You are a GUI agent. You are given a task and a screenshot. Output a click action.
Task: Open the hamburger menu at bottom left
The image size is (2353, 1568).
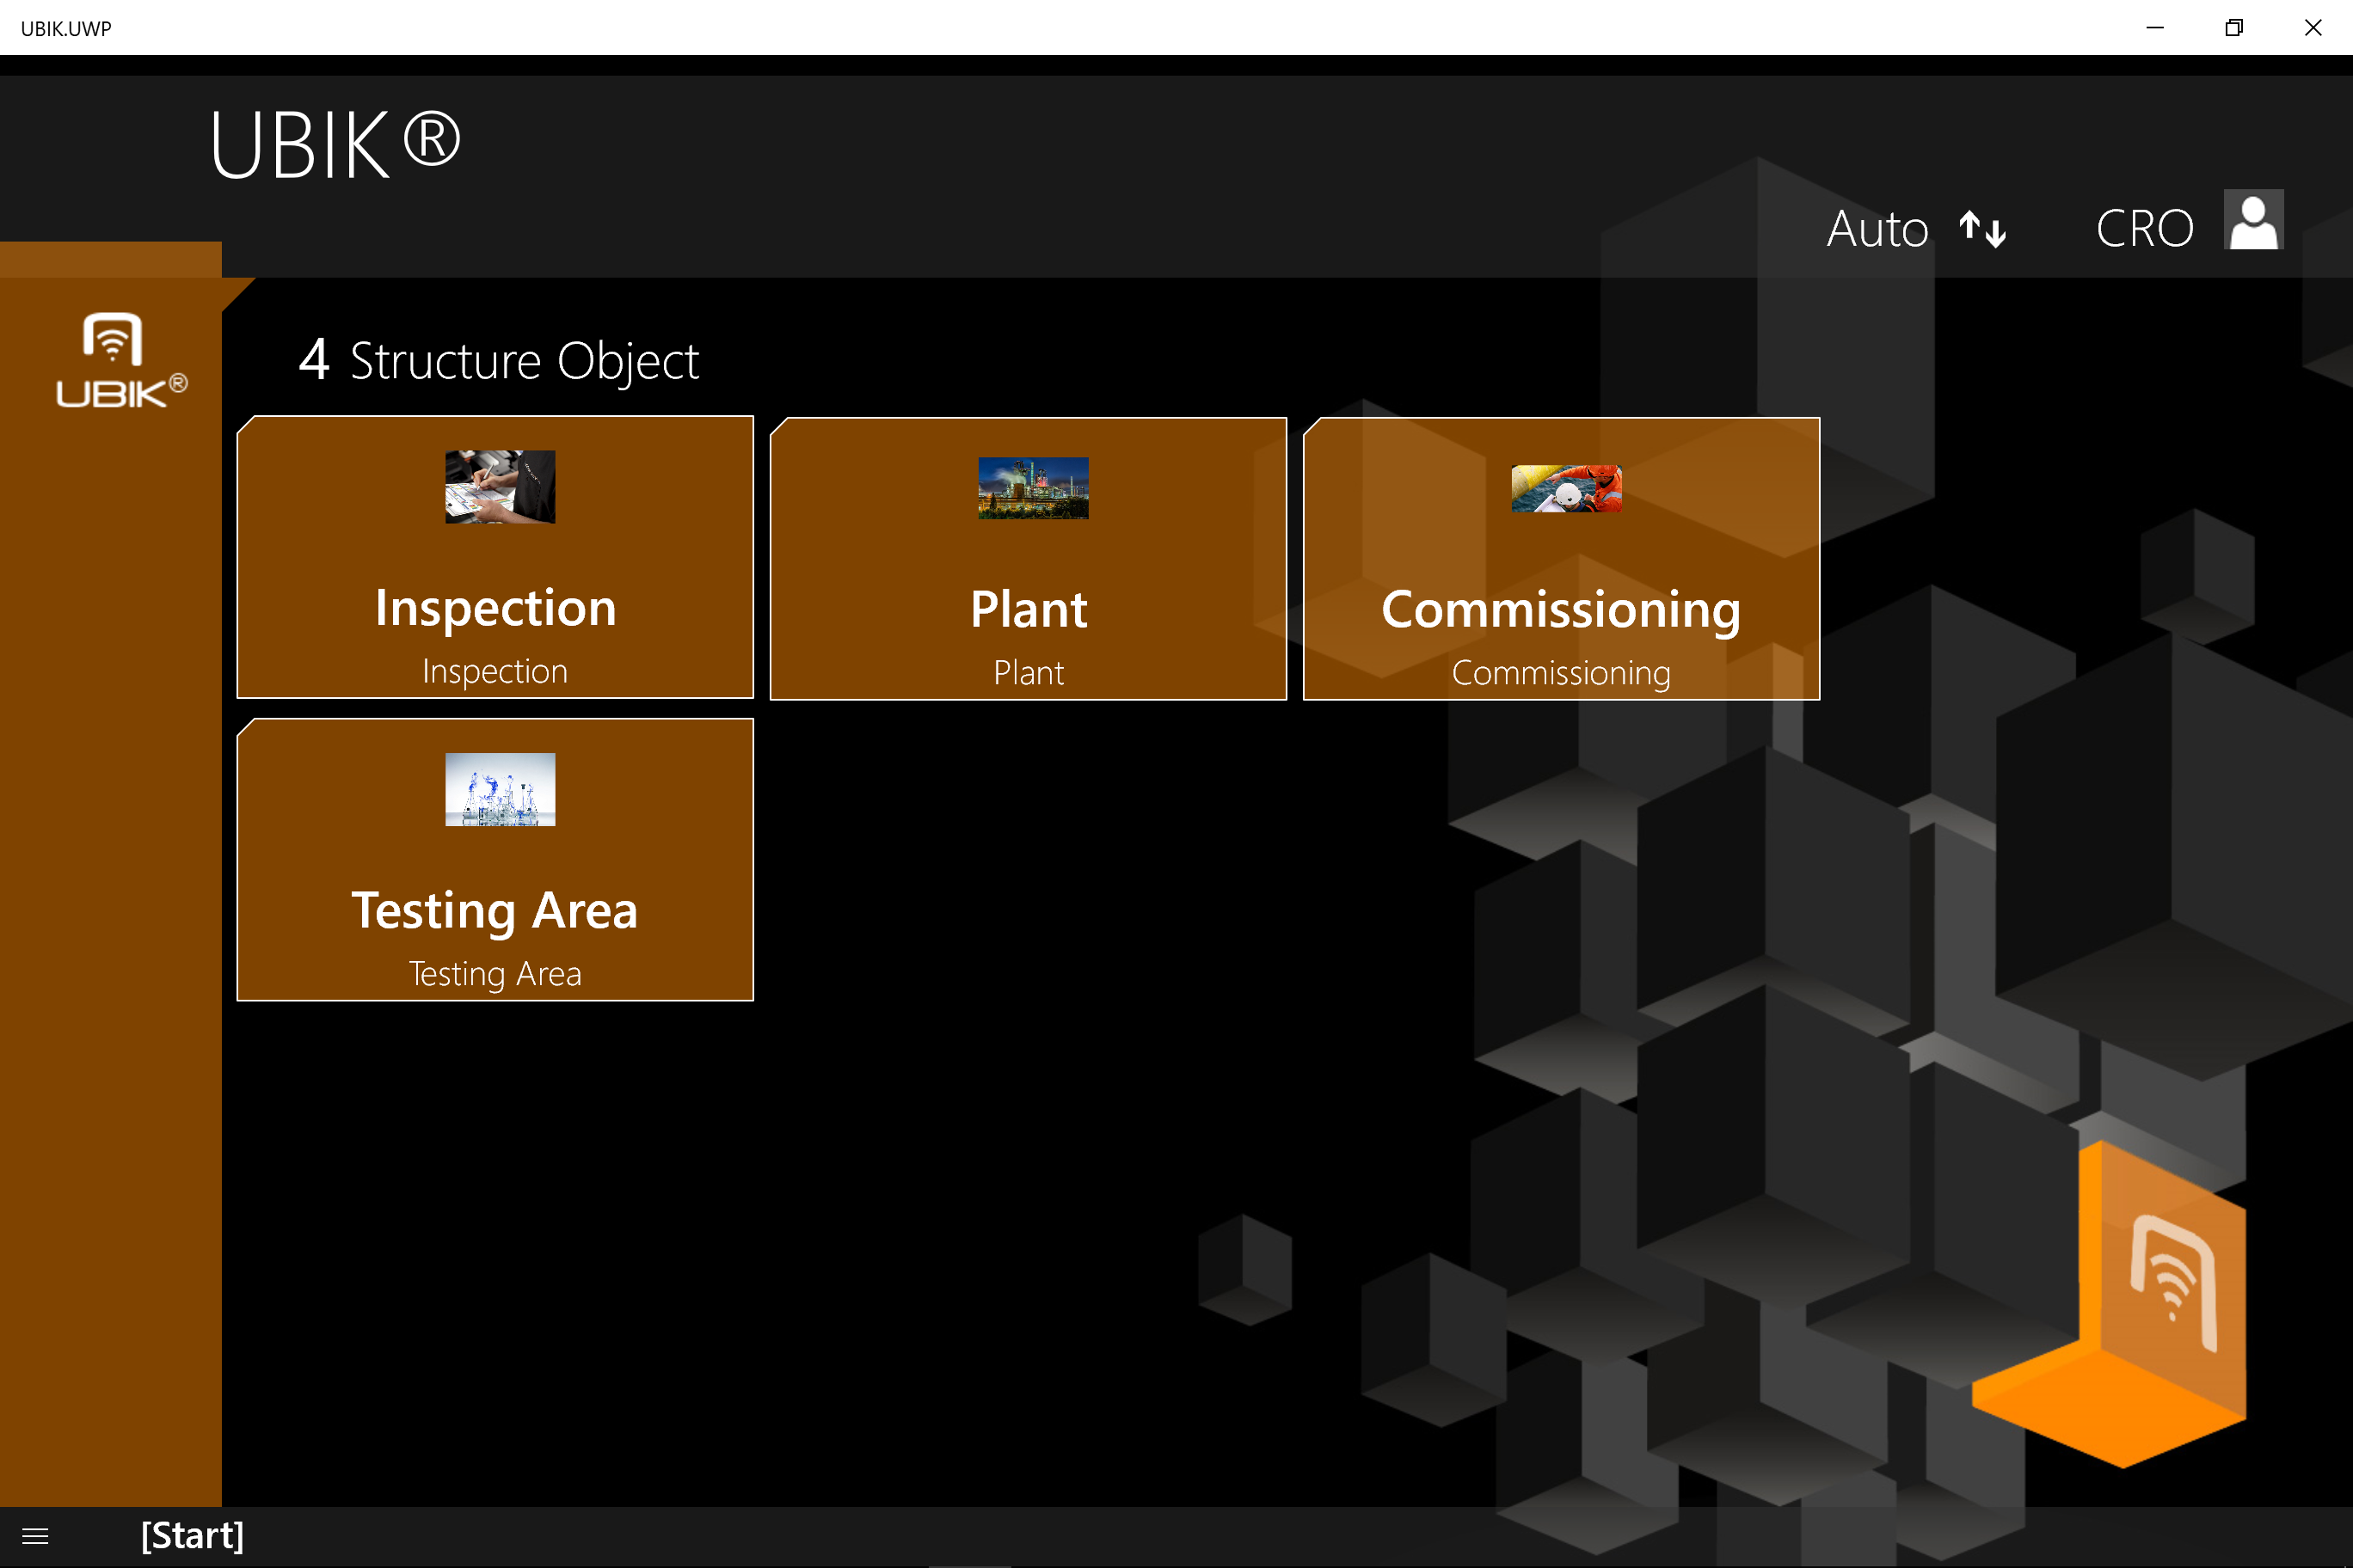[x=35, y=1536]
